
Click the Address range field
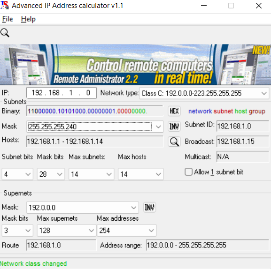point(208,245)
